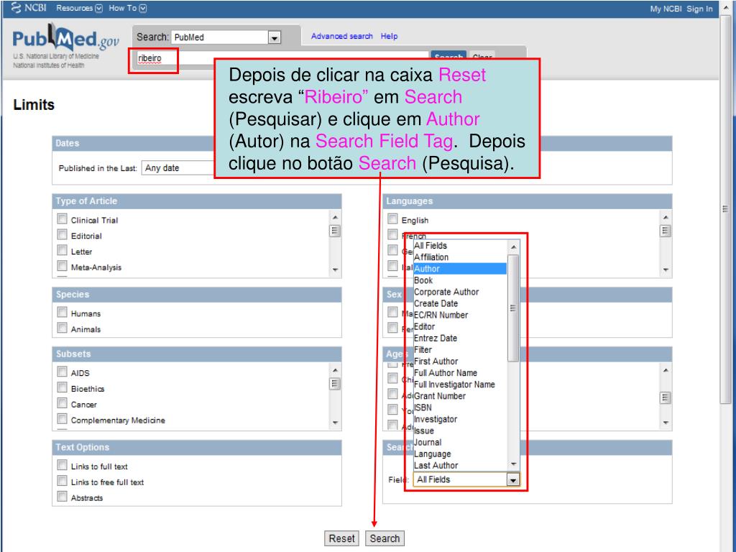Screen dimensions: 736x552
Task: Pick Investigator from the field list
Action: pyautogui.click(x=459, y=419)
